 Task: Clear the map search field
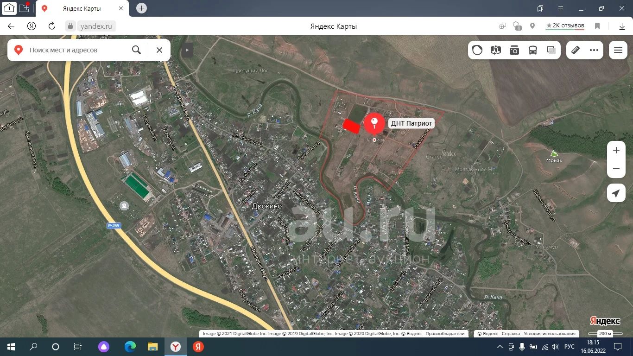(159, 50)
